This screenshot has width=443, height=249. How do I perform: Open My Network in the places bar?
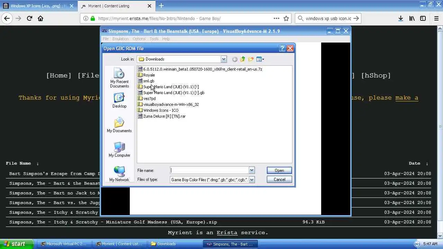tap(119, 174)
